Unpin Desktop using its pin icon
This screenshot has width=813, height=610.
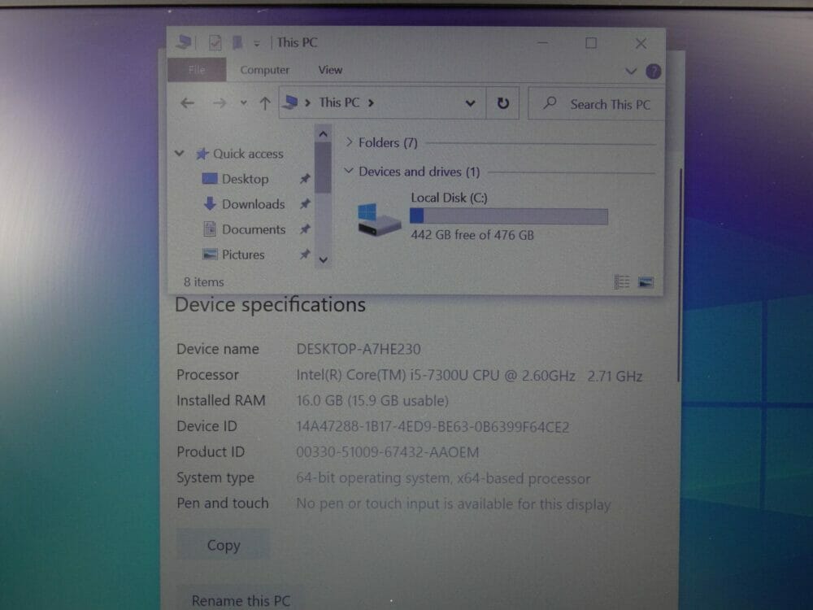click(305, 179)
